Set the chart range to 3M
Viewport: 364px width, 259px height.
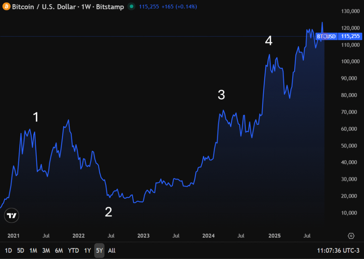[46, 250]
